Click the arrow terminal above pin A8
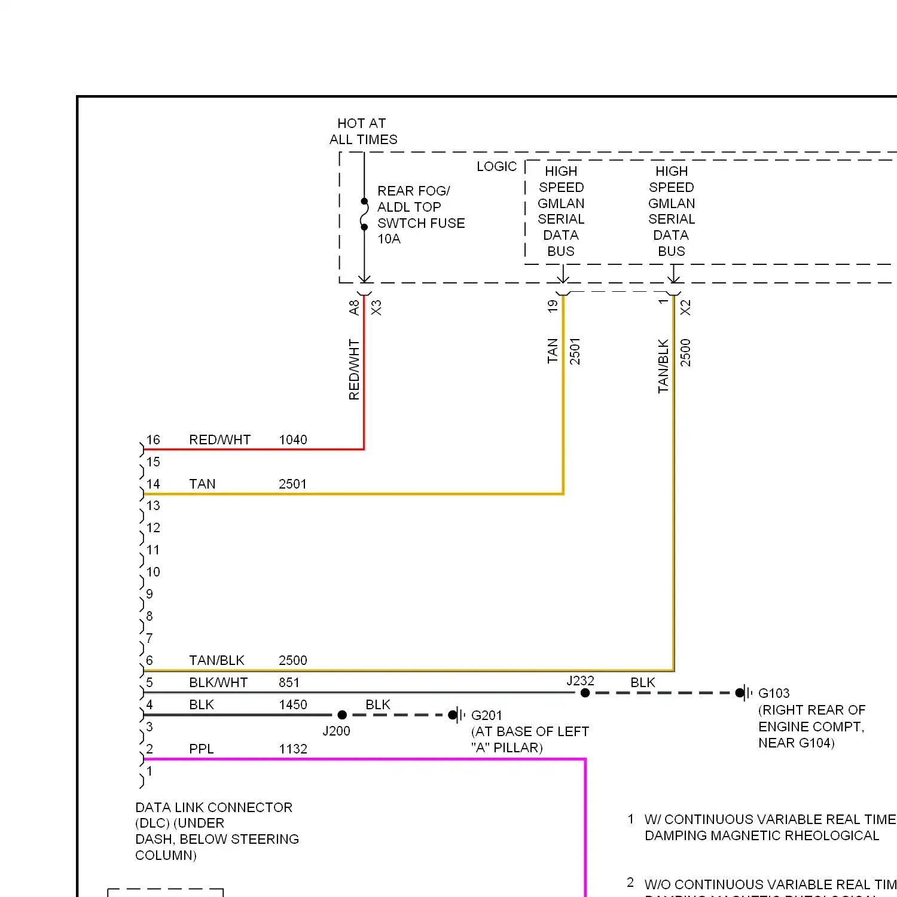 pyautogui.click(x=364, y=280)
